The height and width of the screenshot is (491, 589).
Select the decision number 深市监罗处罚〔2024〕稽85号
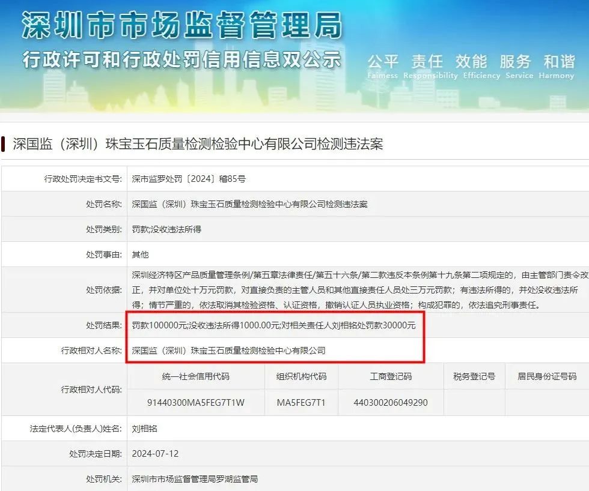coord(189,179)
